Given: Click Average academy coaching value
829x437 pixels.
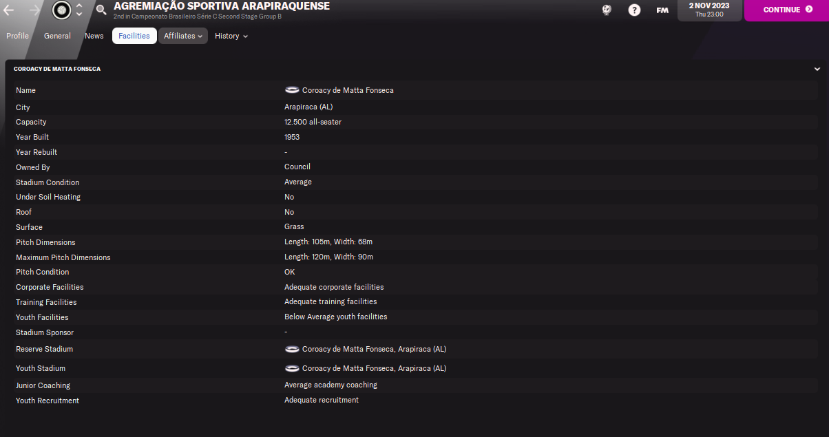Looking at the screenshot, I should [x=330, y=385].
